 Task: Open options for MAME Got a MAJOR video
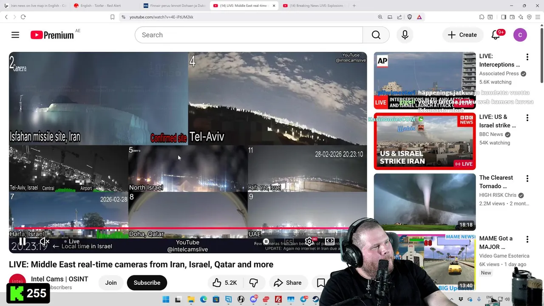pyautogui.click(x=527, y=239)
